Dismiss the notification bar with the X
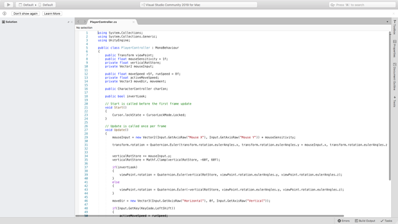Screen dimensions: 398x224 (x=394, y=14)
